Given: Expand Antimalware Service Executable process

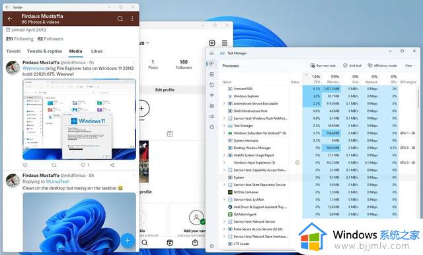Looking at the screenshot, I should (x=224, y=103).
